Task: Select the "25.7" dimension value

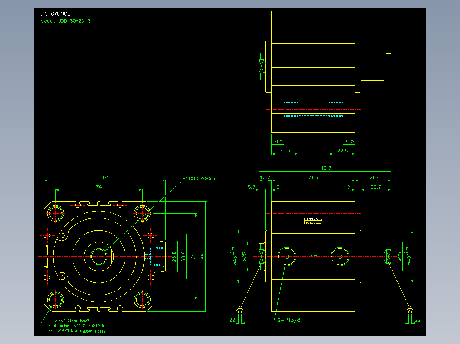Action: coord(376,187)
